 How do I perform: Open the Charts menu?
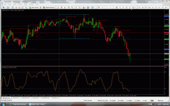[x=20, y=5]
